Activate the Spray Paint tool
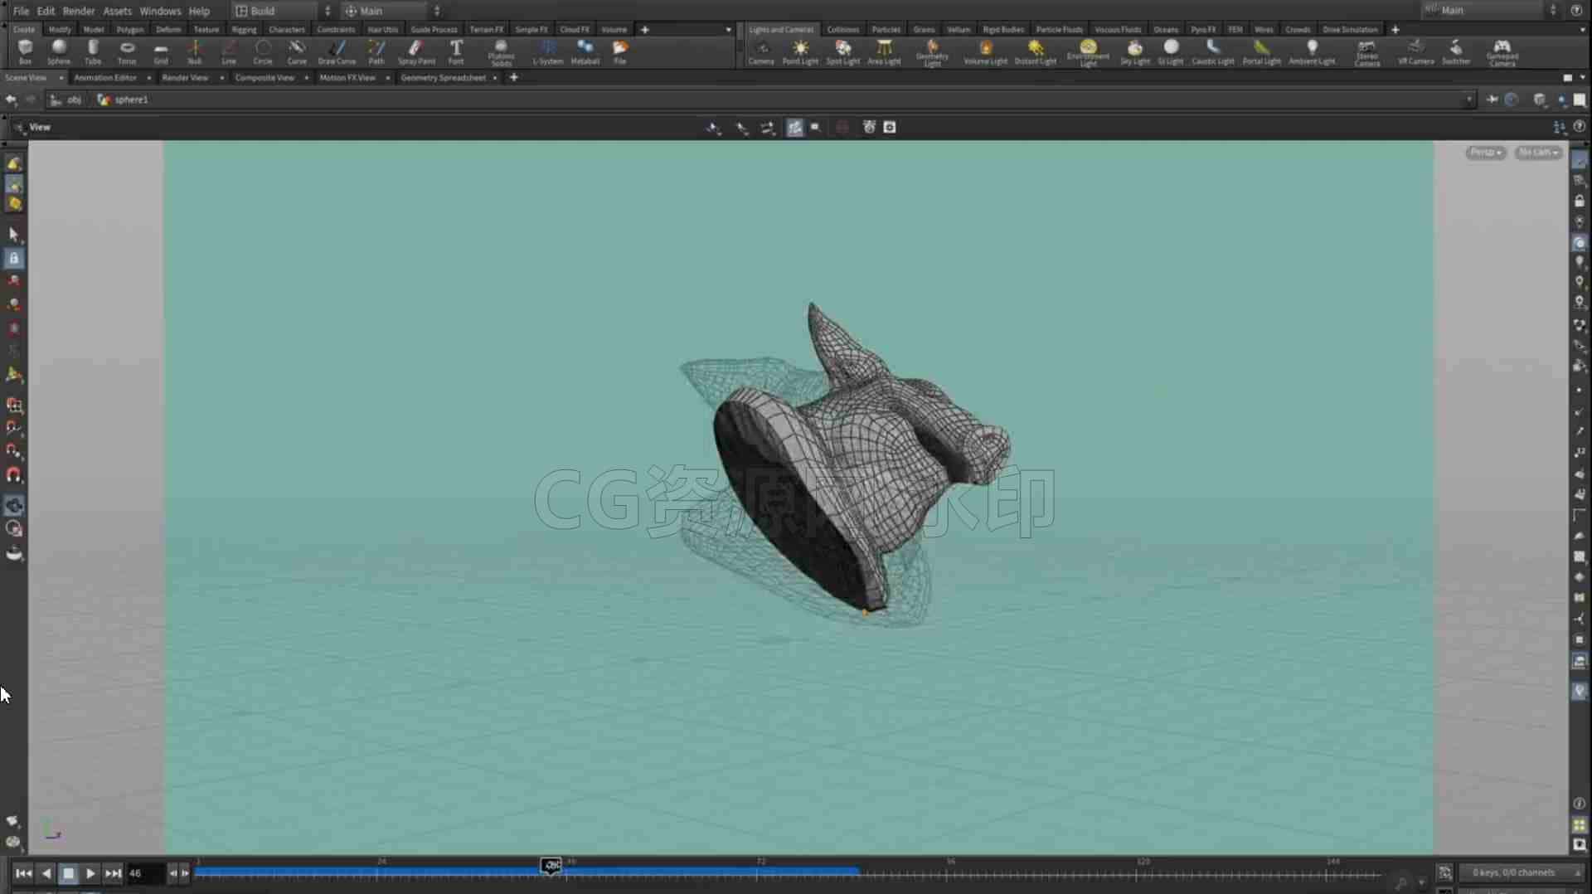Image resolution: width=1592 pixels, height=894 pixels. [x=416, y=52]
